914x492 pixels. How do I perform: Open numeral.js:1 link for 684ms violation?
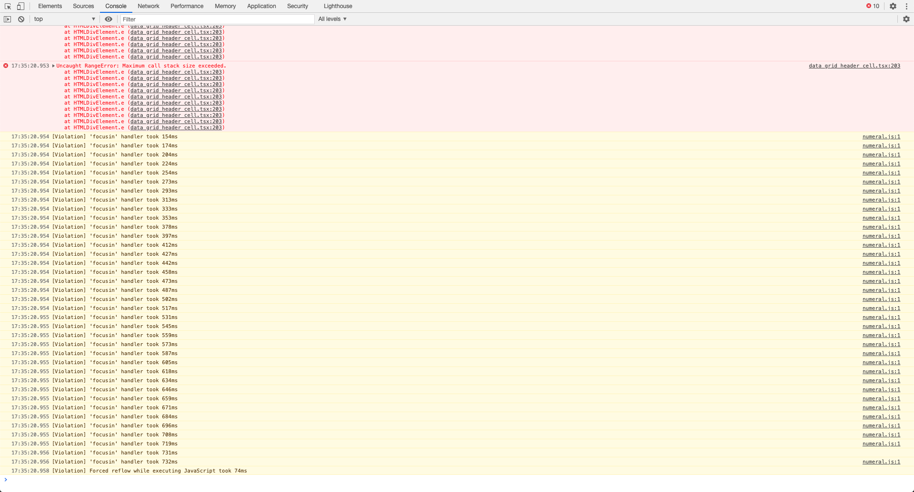click(881, 416)
